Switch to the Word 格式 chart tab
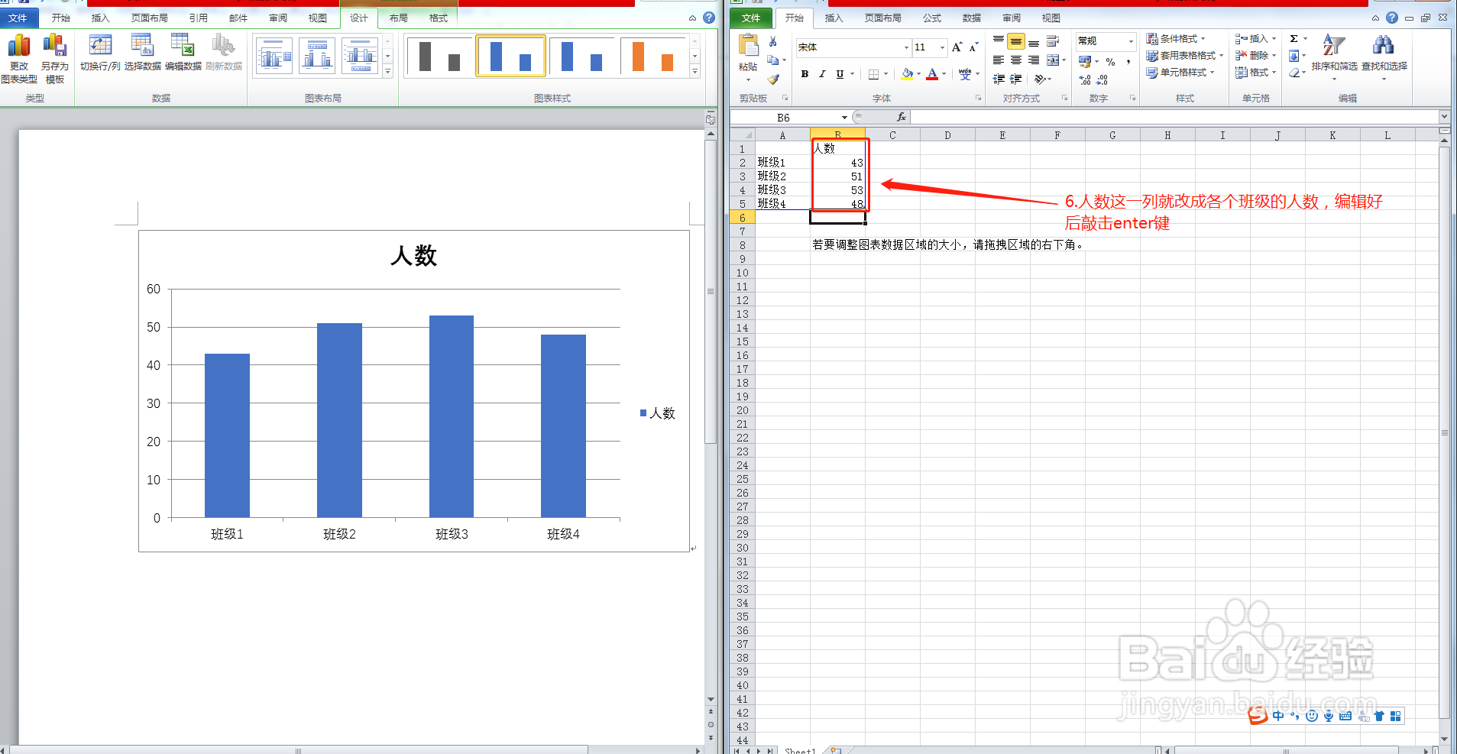The width and height of the screenshot is (1457, 754). 439,18
